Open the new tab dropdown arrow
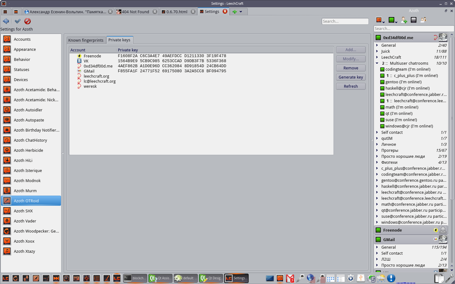The image size is (455, 284). pyautogui.click(x=241, y=12)
